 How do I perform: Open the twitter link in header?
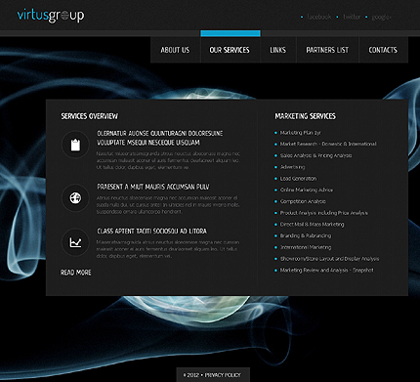(x=352, y=17)
